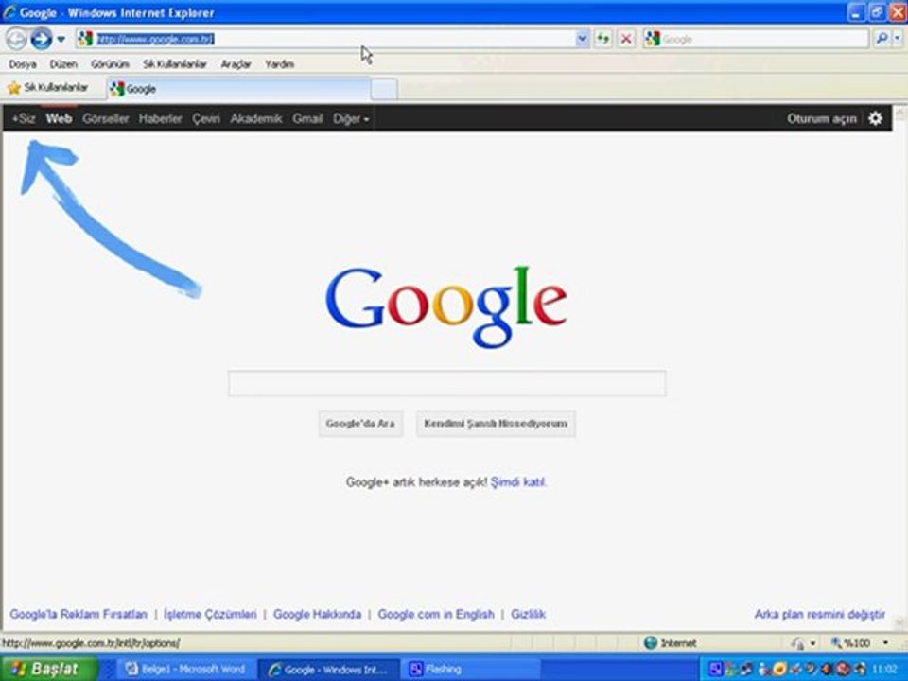Switch to Belge1 - Microsoft Word in taskbar

(186, 670)
